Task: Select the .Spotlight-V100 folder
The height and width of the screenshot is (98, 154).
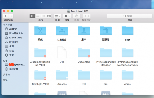Action: 40,75
